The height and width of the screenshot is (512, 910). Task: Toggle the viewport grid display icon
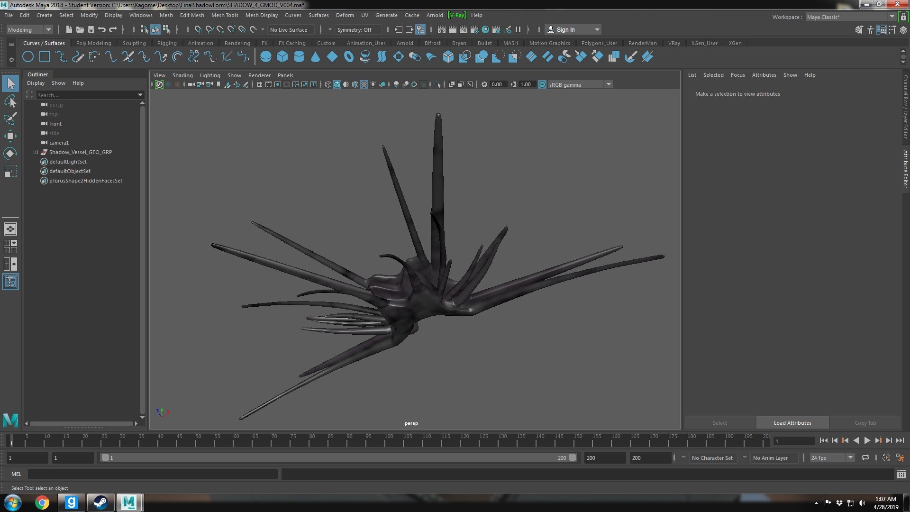(x=260, y=84)
